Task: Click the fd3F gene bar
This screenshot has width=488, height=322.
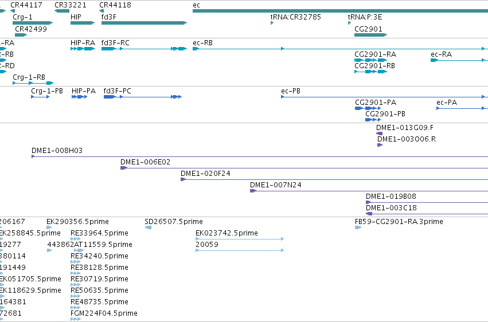Action: click(144, 23)
